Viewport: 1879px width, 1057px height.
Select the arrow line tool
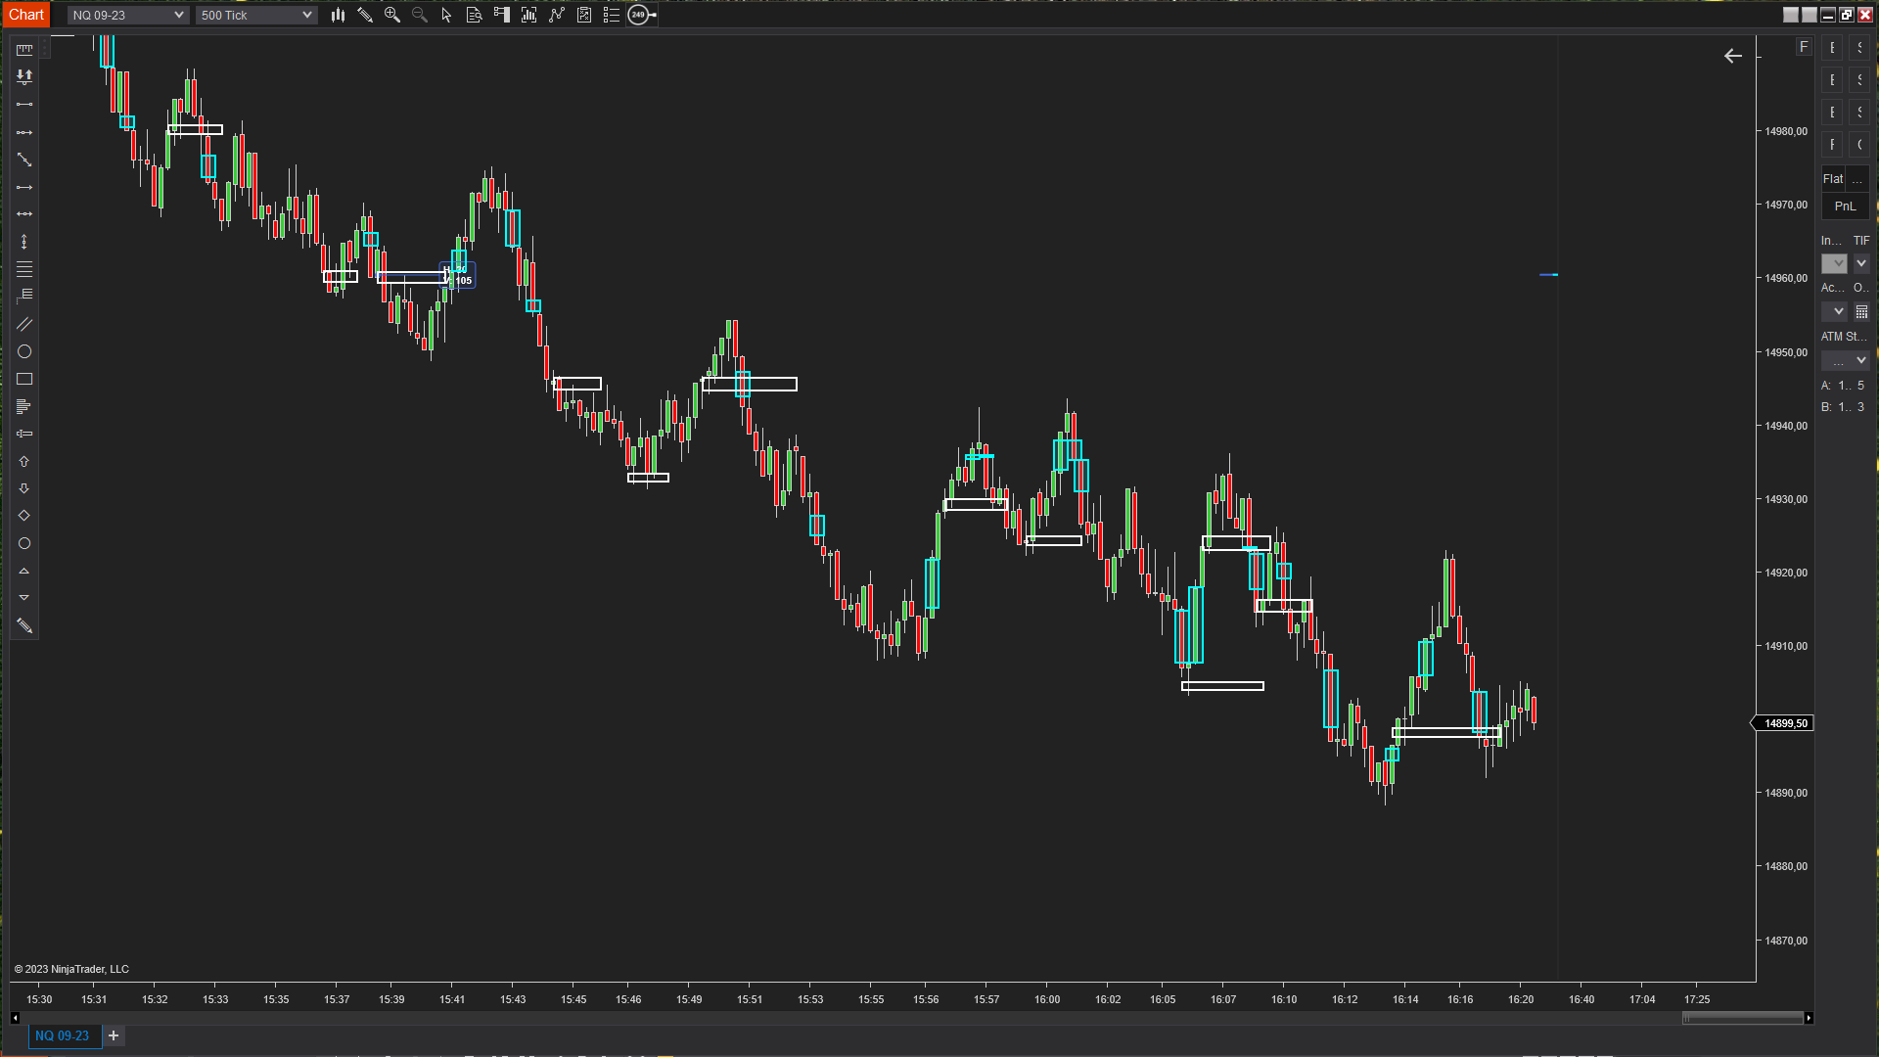click(x=24, y=132)
